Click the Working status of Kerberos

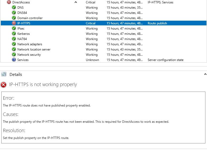(x=92, y=34)
